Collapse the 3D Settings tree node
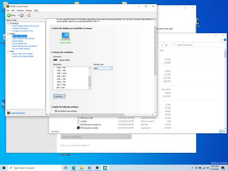The width and height of the screenshot is (228, 171). [x=8, y=24]
